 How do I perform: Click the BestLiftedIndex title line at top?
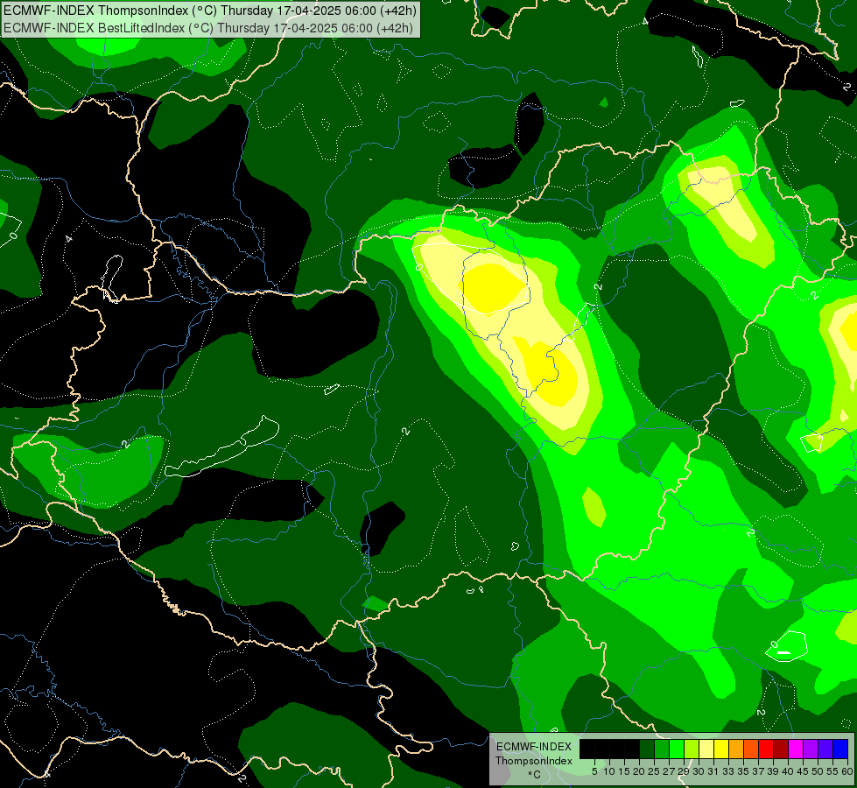point(208,28)
